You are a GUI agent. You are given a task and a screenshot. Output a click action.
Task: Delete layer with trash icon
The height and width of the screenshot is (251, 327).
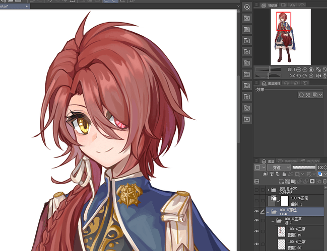coord(324,182)
